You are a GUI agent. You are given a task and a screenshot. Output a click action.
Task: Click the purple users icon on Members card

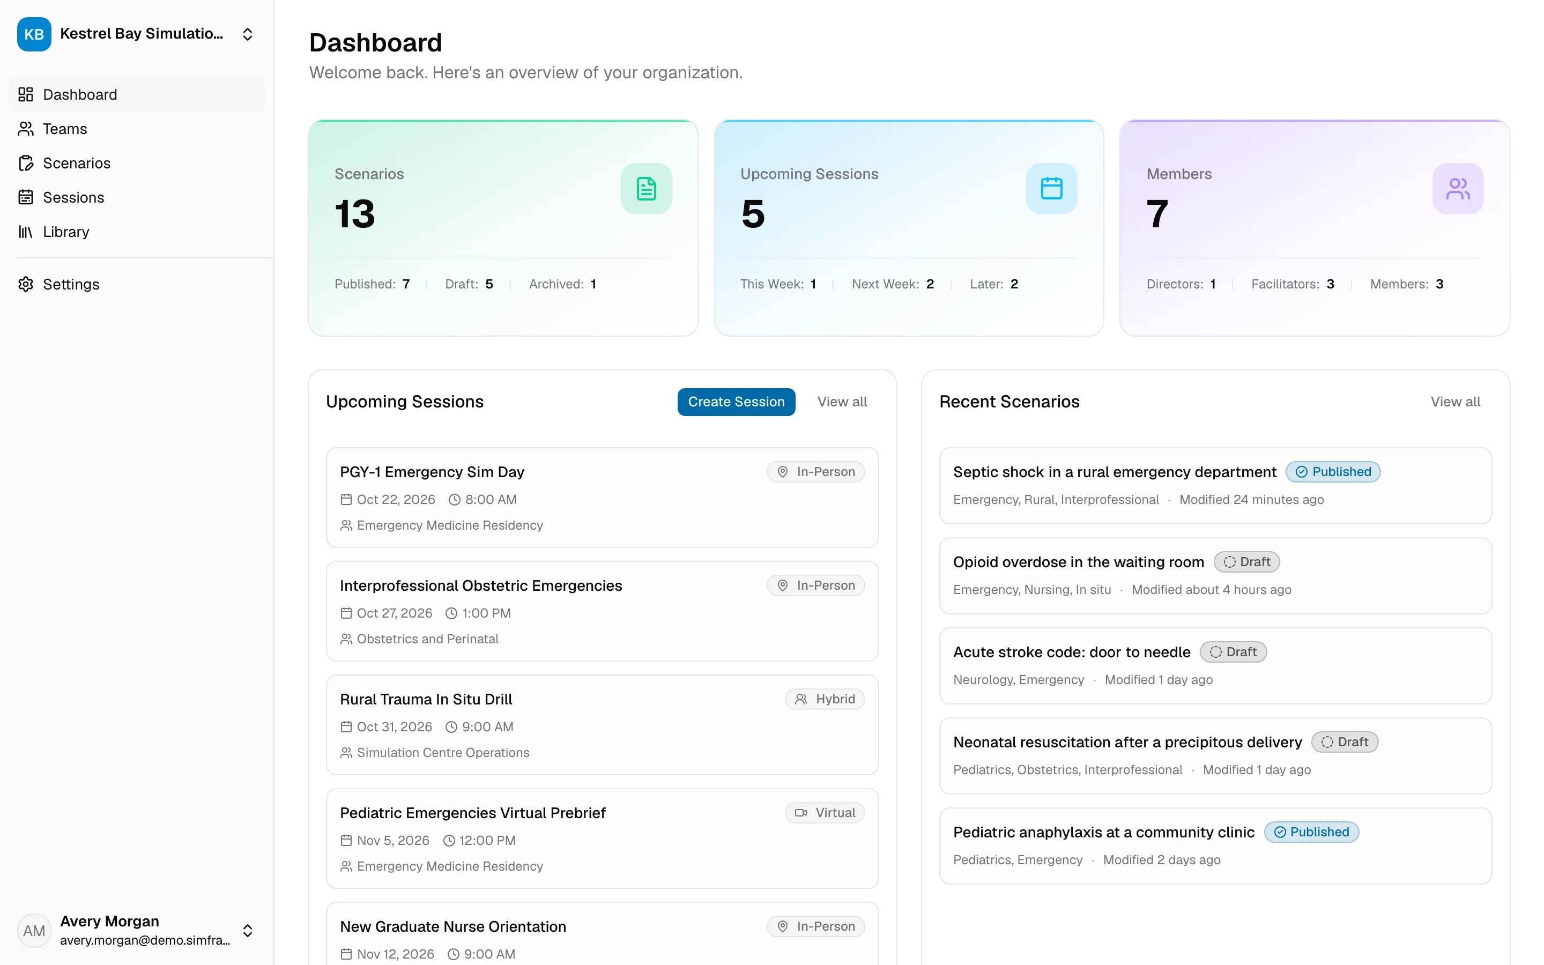point(1457,189)
